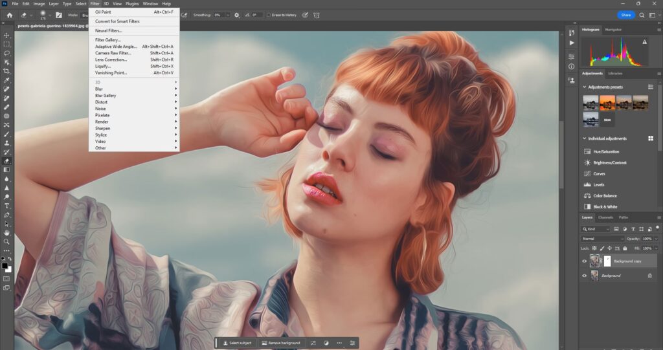Click the Share button
Image resolution: width=663 pixels, height=350 pixels.
point(625,14)
